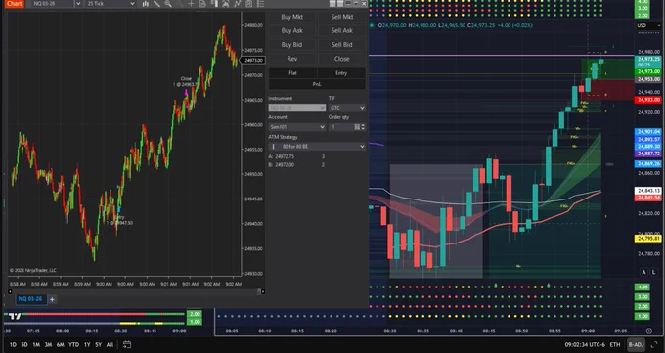Adjust the Order qty stepper arrows
Viewport: 665px width, 353px height.
coord(363,127)
